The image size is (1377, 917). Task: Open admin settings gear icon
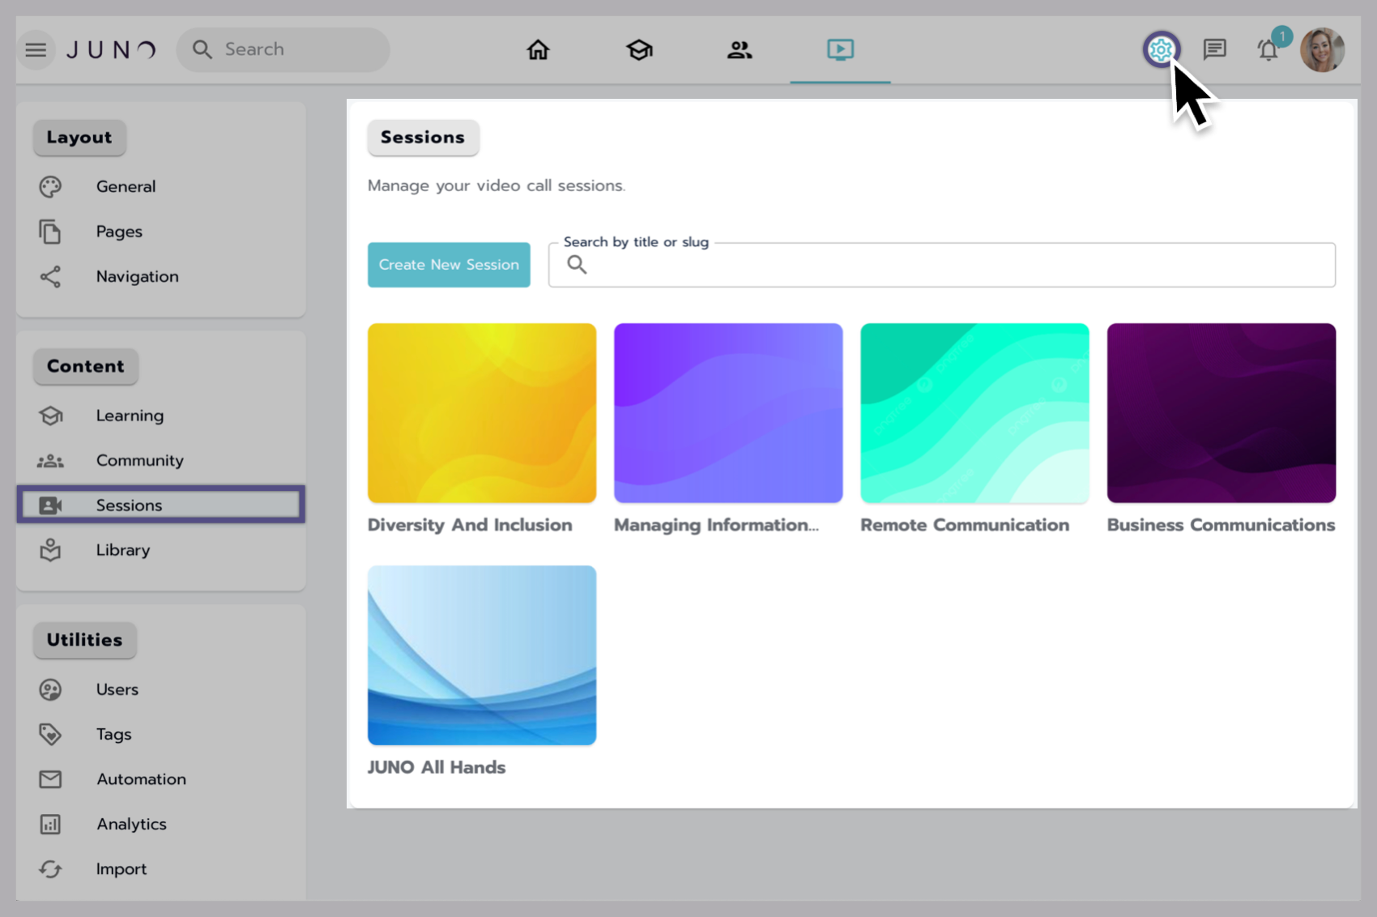pyautogui.click(x=1161, y=49)
